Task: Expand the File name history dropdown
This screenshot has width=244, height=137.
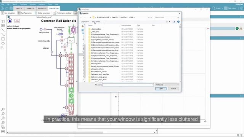Action: (x=152, y=85)
